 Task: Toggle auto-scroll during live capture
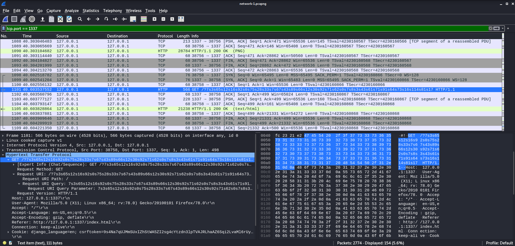pyautogui.click(x=133, y=19)
